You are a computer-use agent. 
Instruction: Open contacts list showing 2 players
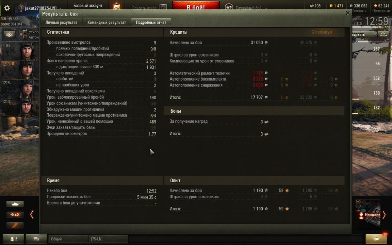coord(13,239)
